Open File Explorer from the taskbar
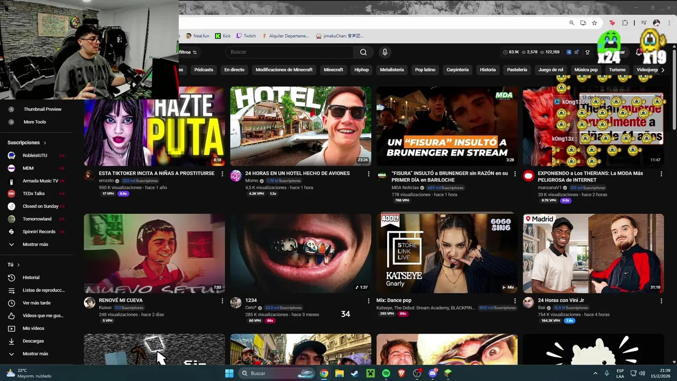The width and height of the screenshot is (677, 381). pos(340,373)
